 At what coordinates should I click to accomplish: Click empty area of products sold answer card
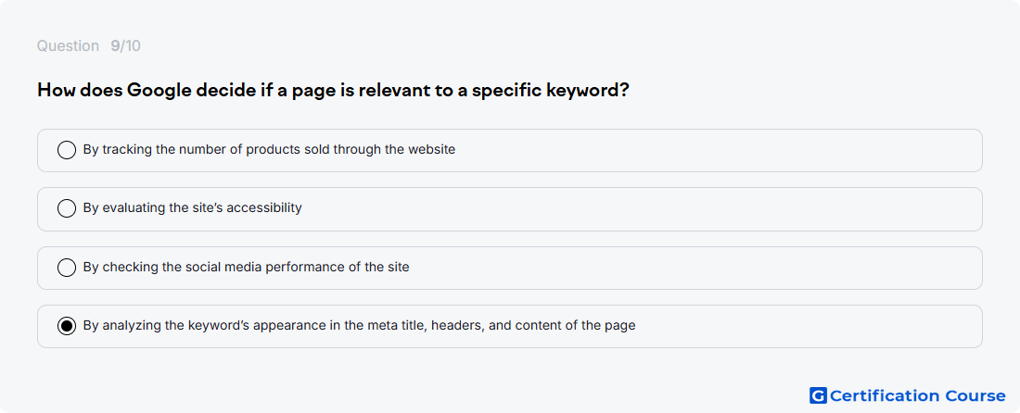(716, 150)
